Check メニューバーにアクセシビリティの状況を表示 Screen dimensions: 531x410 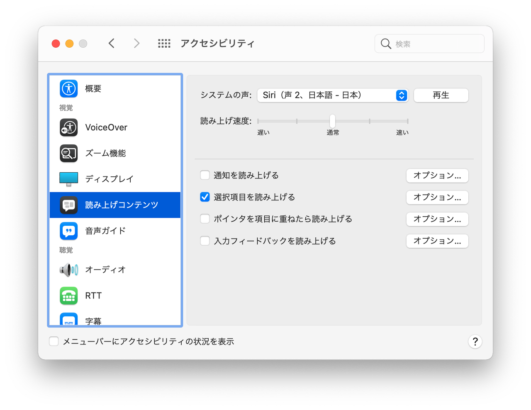(54, 341)
